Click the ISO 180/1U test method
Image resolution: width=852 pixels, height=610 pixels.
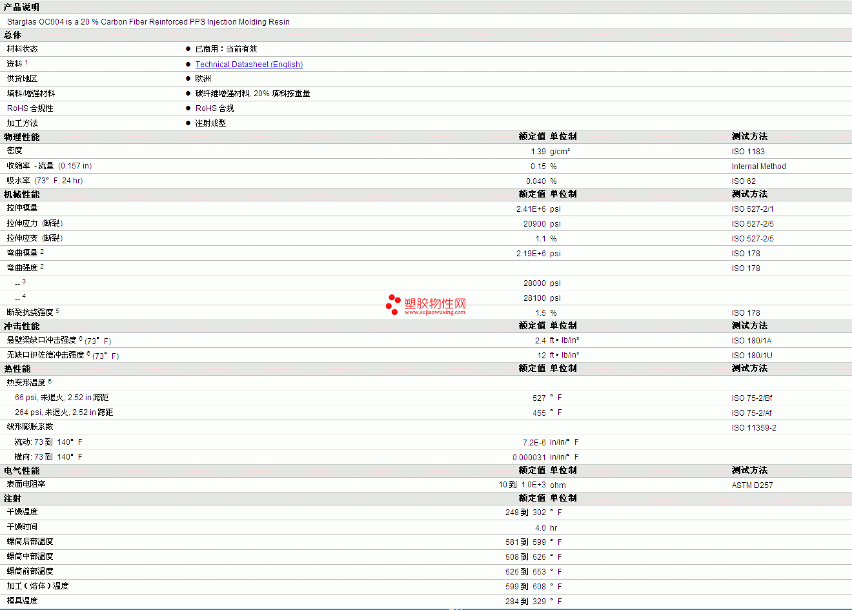tap(752, 356)
